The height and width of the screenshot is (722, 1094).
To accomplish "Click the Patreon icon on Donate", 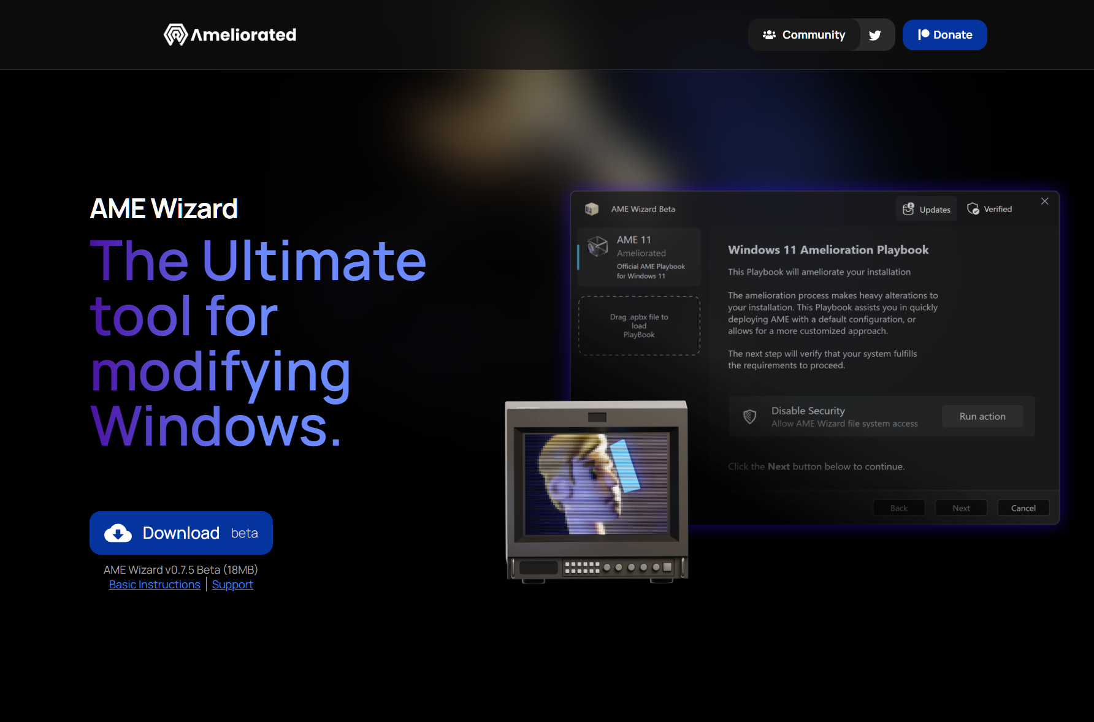I will (924, 35).
